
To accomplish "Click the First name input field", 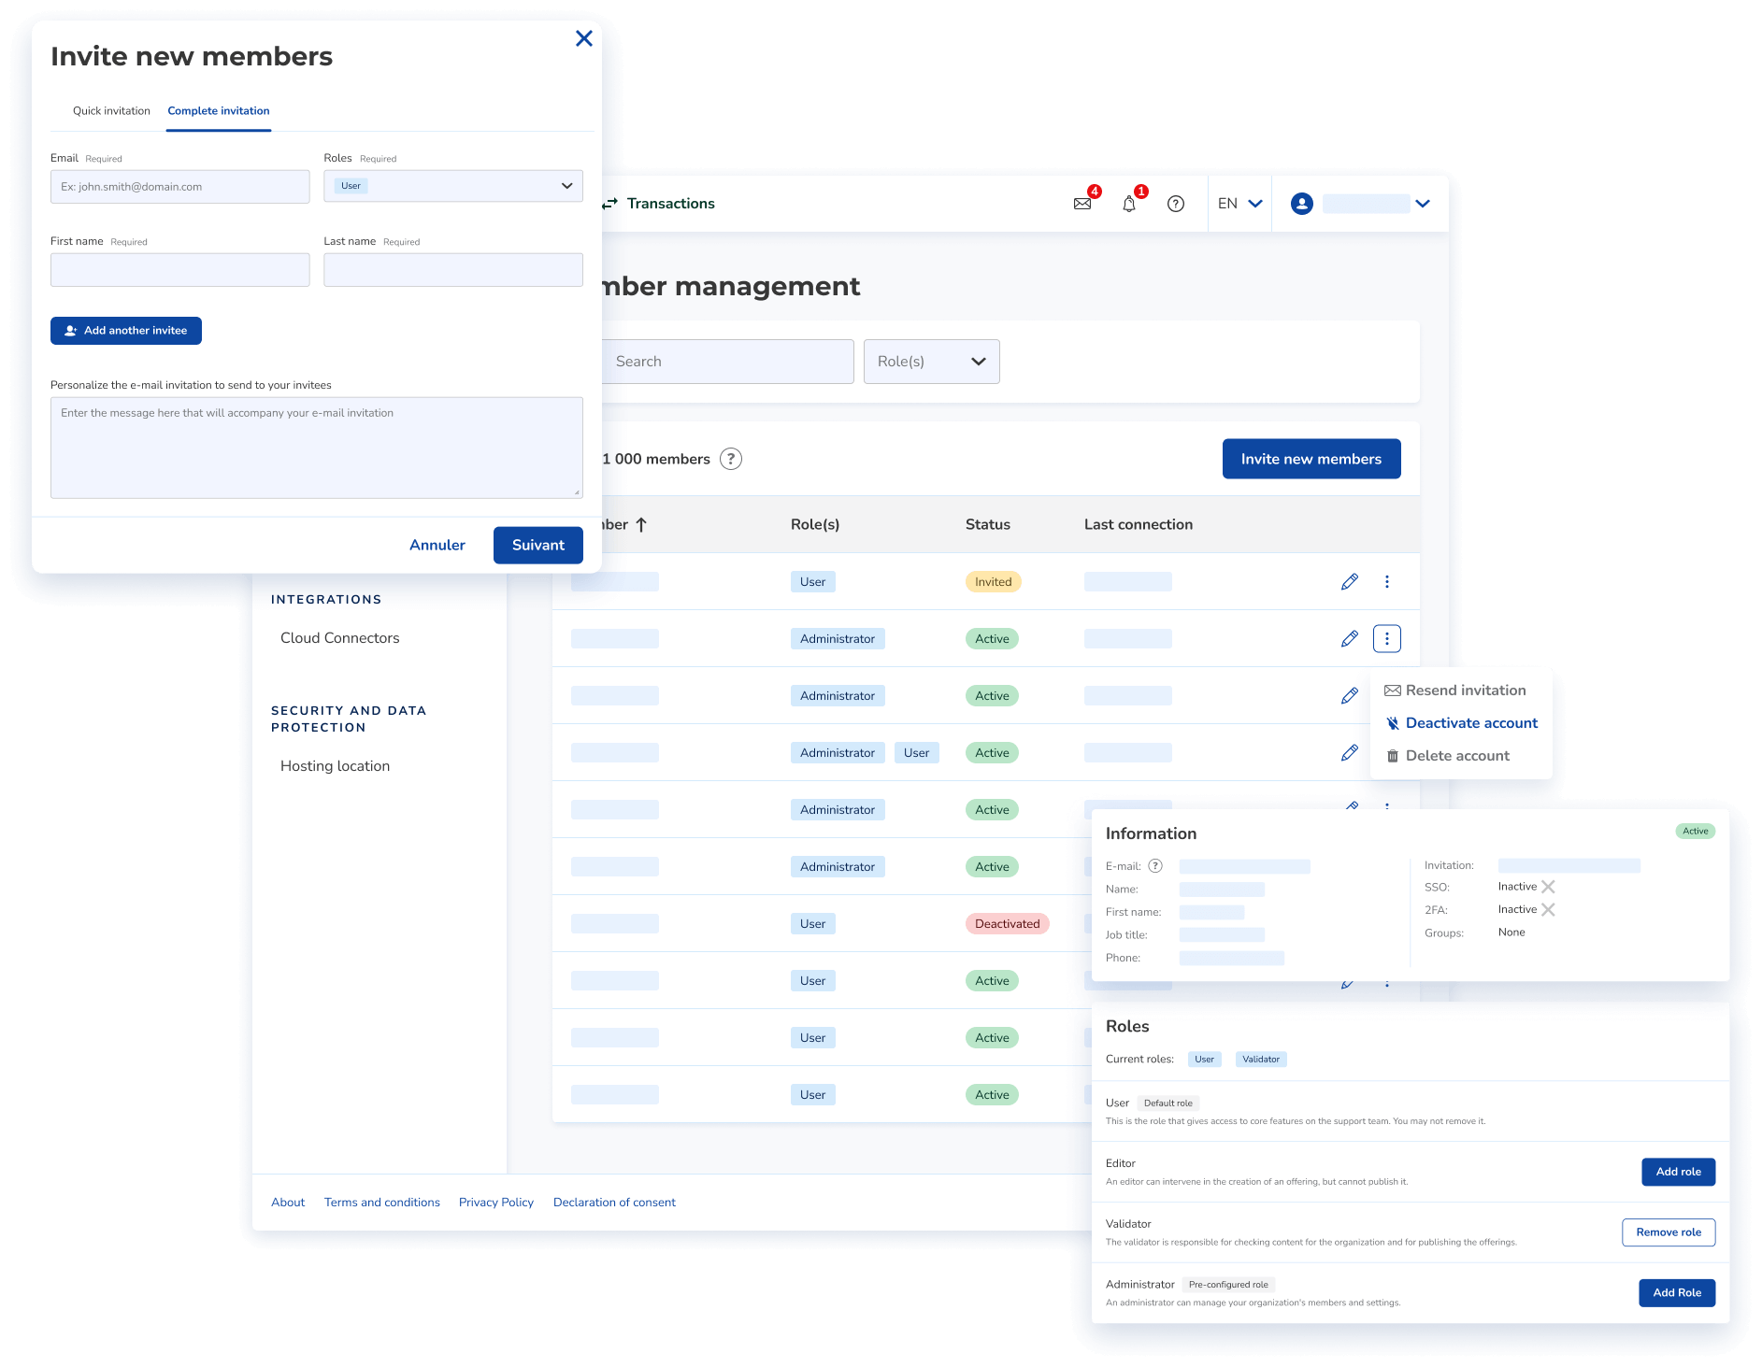I will pos(180,270).
